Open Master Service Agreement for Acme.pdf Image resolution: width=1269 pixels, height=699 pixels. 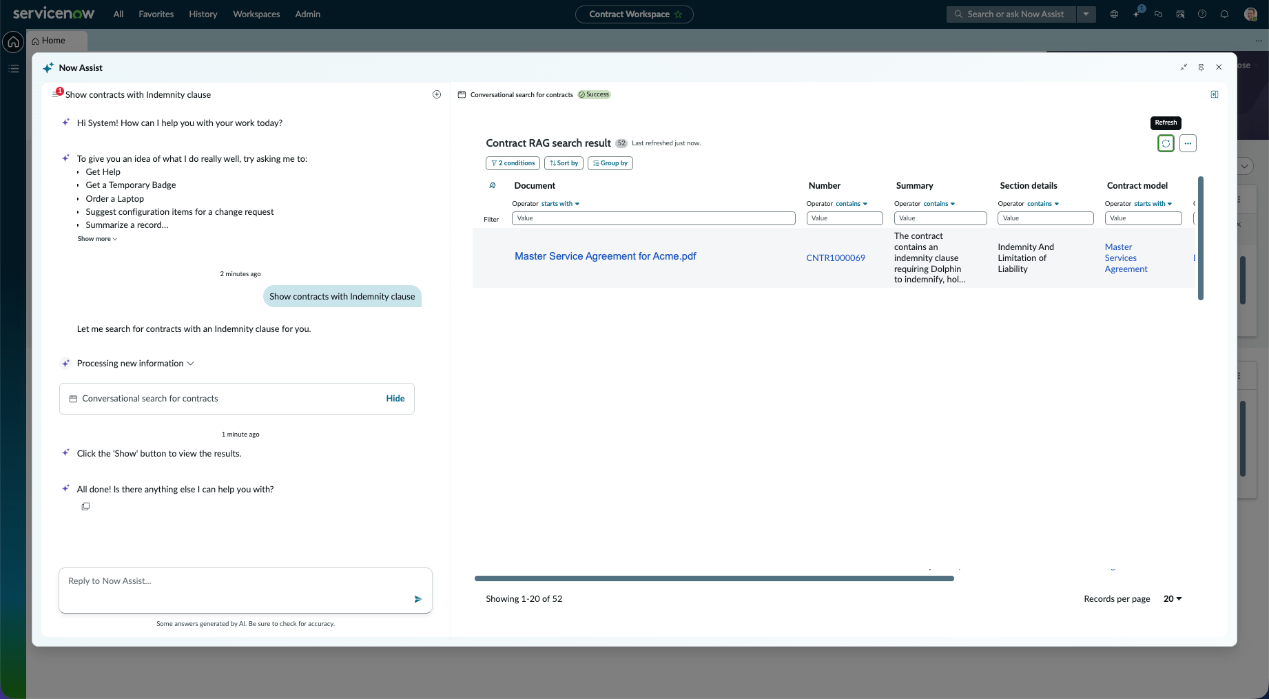click(606, 256)
